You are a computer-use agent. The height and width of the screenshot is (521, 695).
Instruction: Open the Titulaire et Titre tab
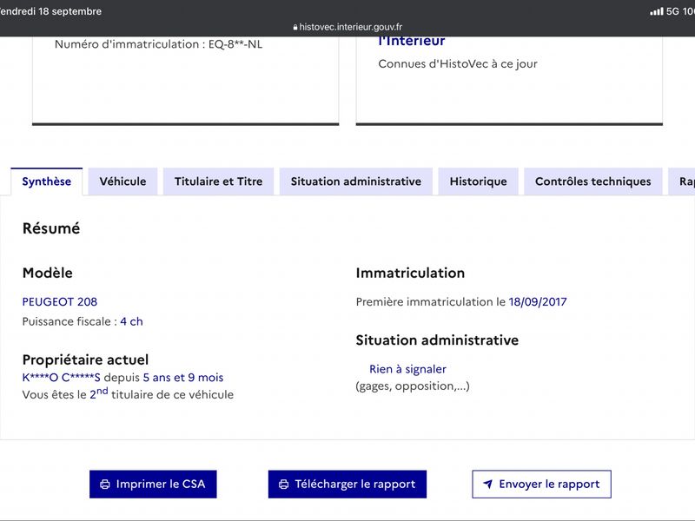(219, 181)
